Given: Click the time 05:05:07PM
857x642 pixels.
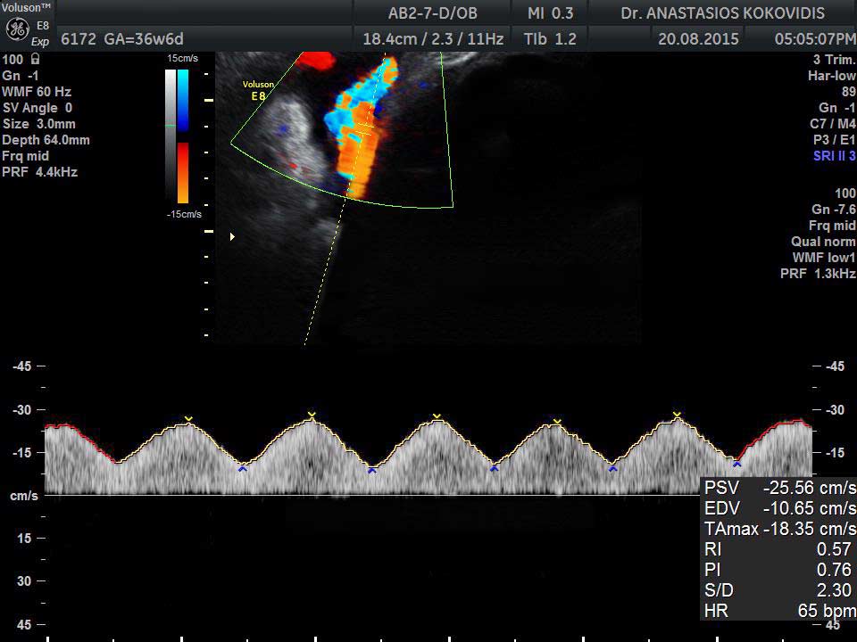Looking at the screenshot, I should [x=815, y=39].
